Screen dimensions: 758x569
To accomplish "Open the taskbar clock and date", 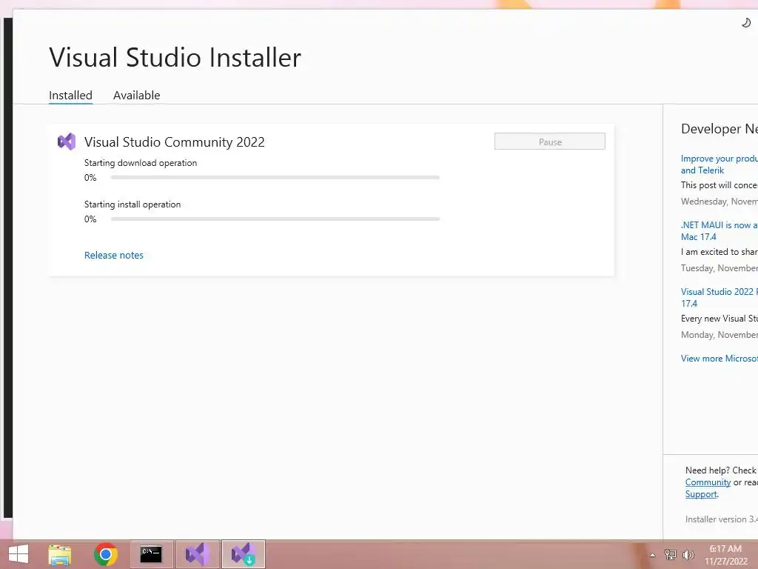I will pyautogui.click(x=725, y=555).
